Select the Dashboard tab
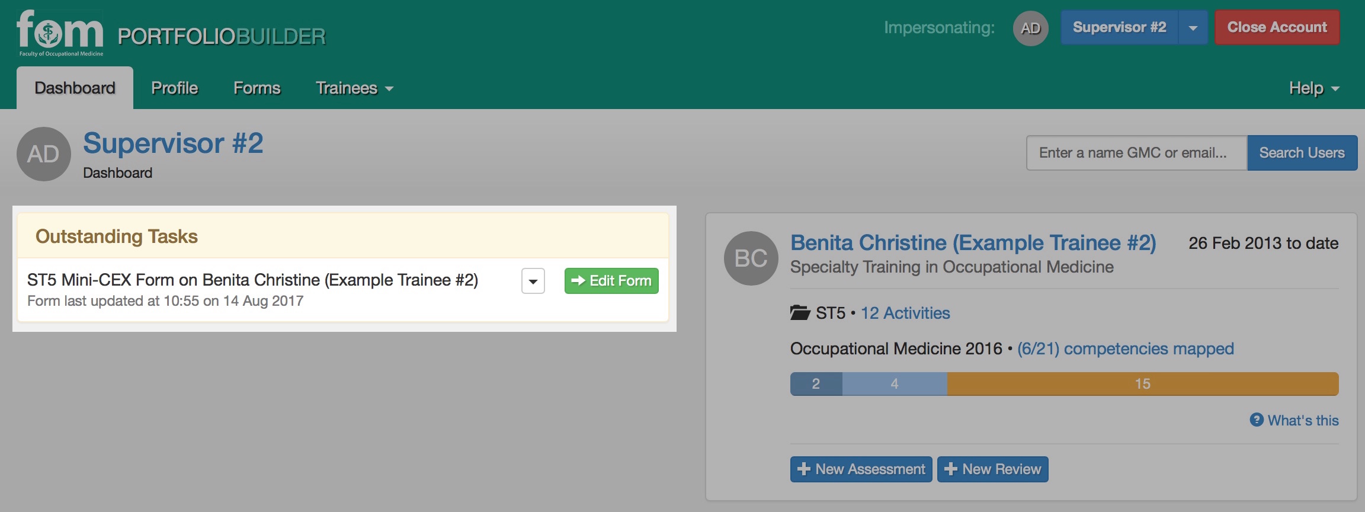Image resolution: width=1365 pixels, height=512 pixels. click(x=75, y=88)
